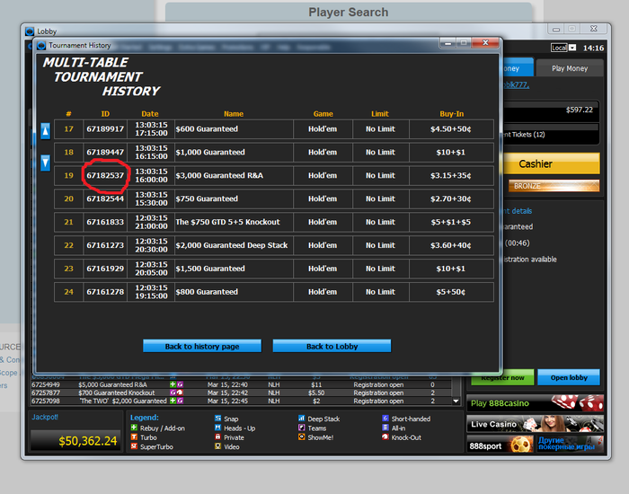Click the blue down arrow in Tournament History
The height and width of the screenshot is (494, 629).
tap(45, 163)
